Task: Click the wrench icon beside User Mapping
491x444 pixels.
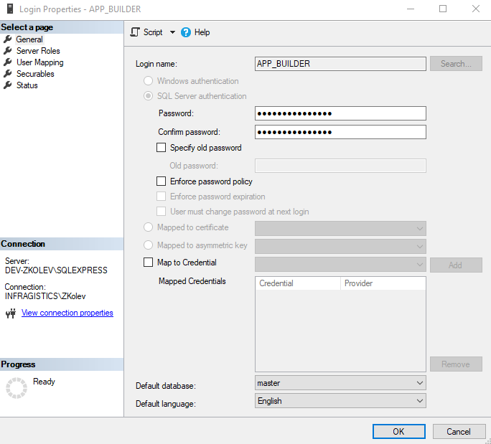Action: (x=8, y=62)
